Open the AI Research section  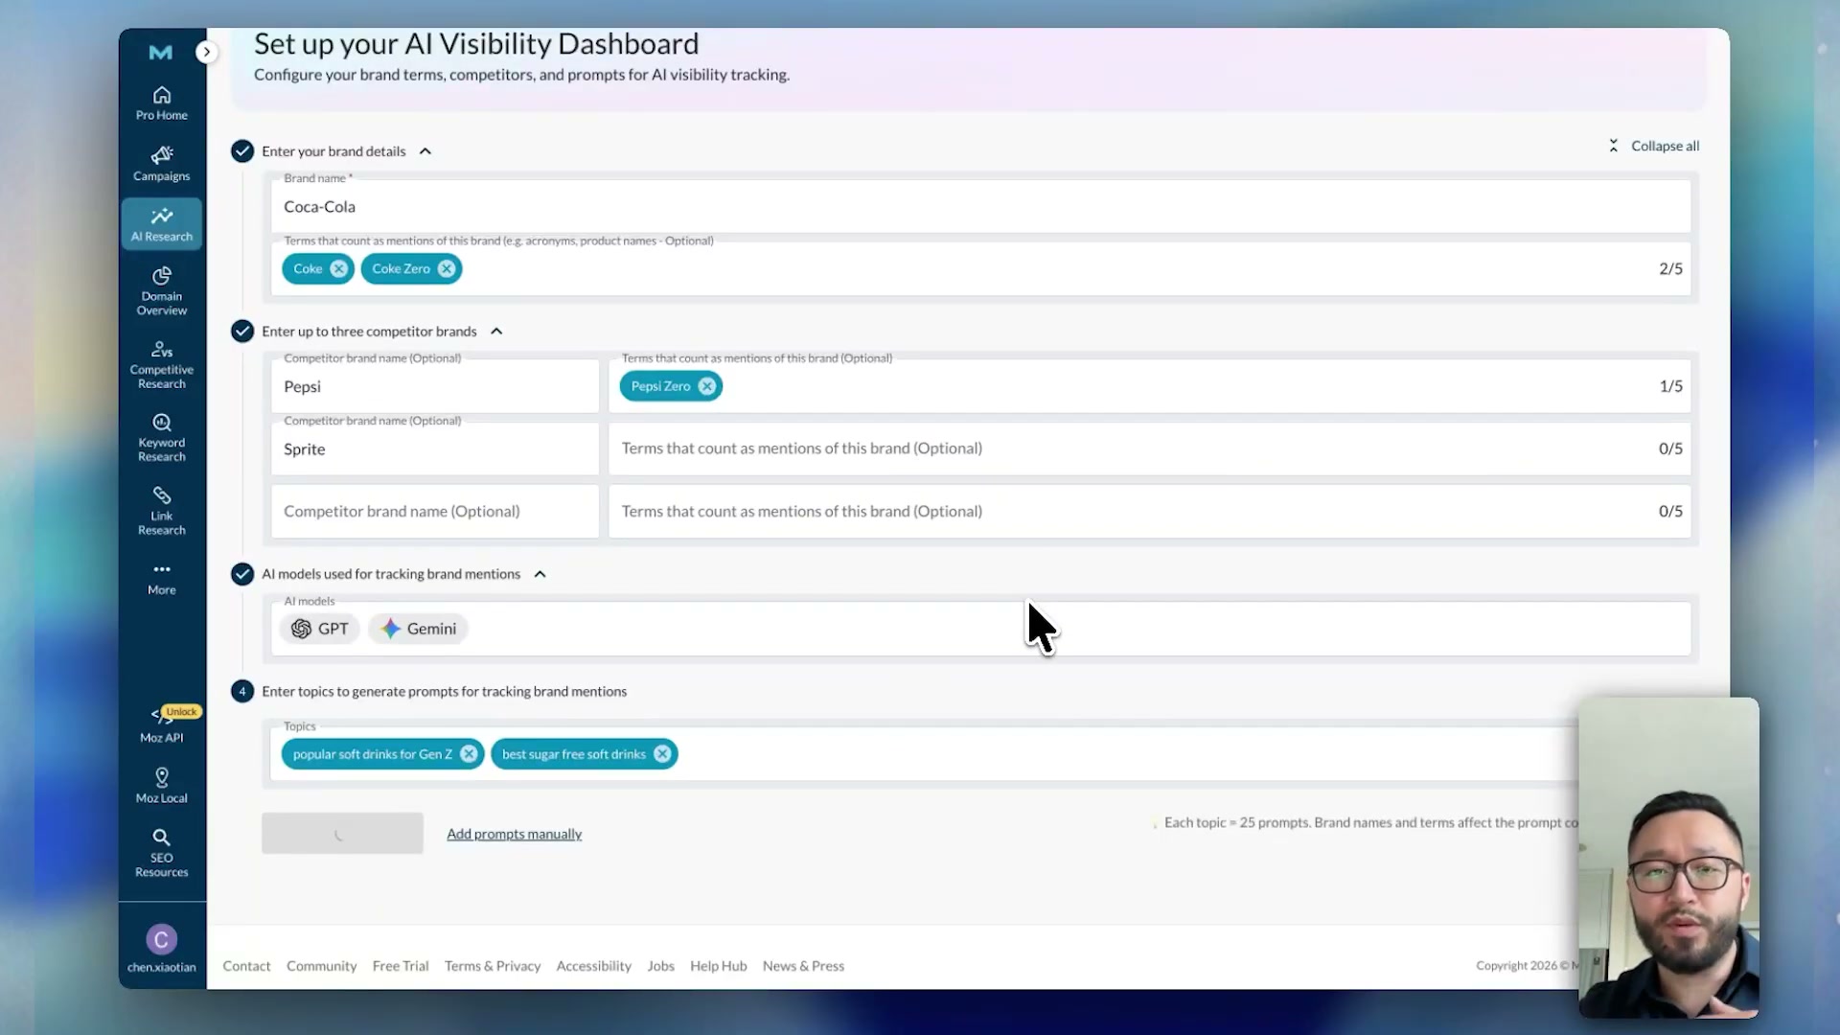161,223
